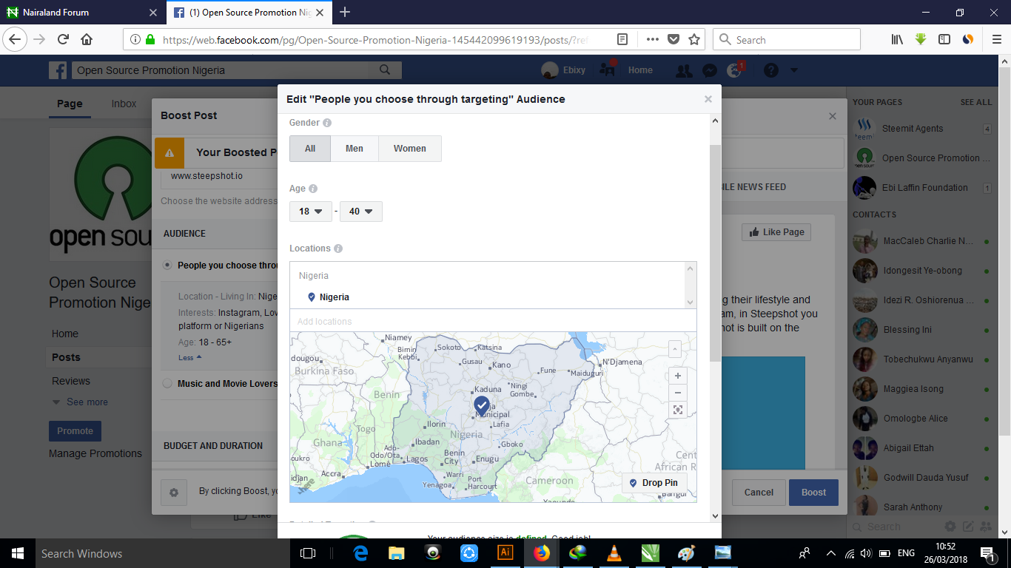
Task: Open Ebixy profile link
Action: 563,70
